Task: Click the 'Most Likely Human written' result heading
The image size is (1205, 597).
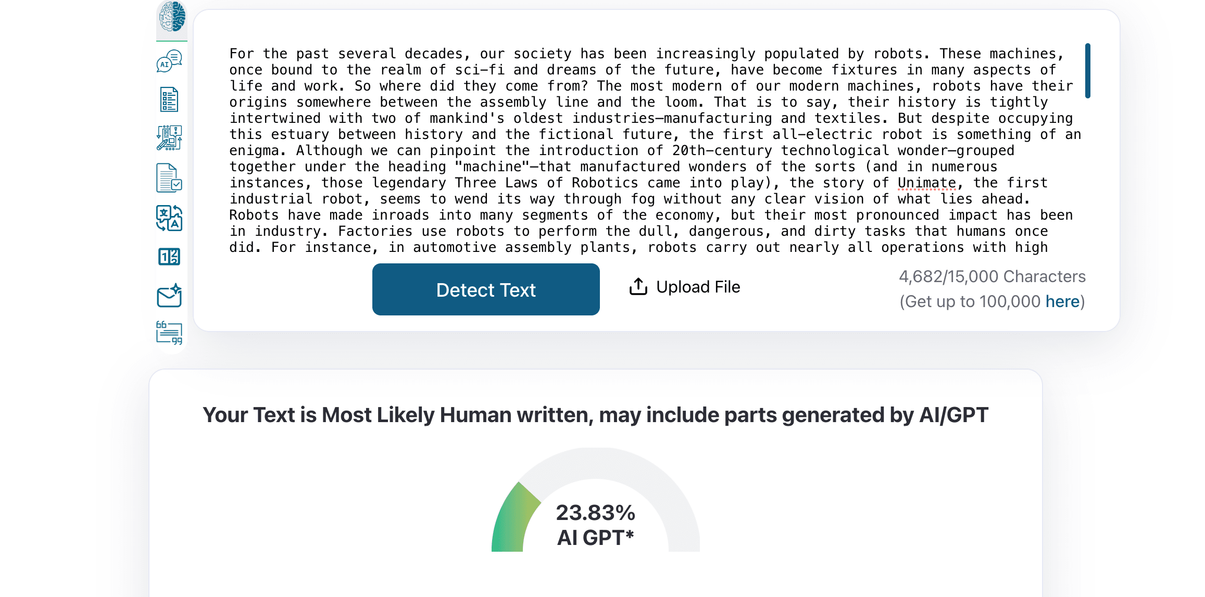Action: click(x=595, y=415)
